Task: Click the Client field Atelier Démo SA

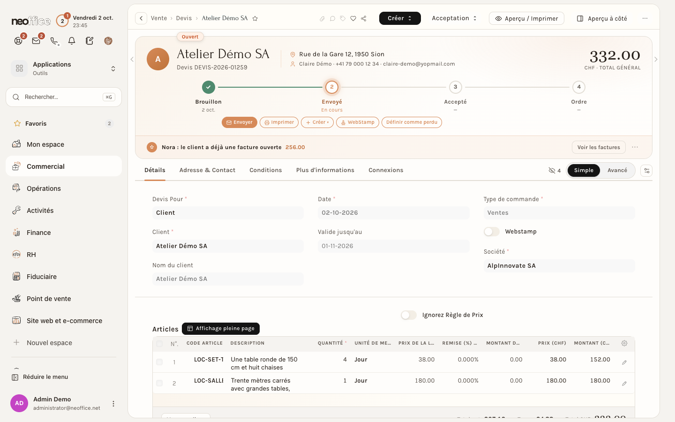Action: 228,246
